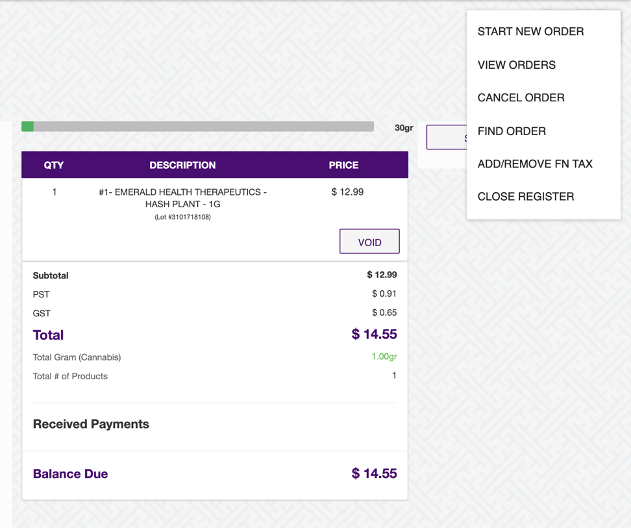
Task: Open VIEW ORDERS
Action: pyautogui.click(x=516, y=65)
